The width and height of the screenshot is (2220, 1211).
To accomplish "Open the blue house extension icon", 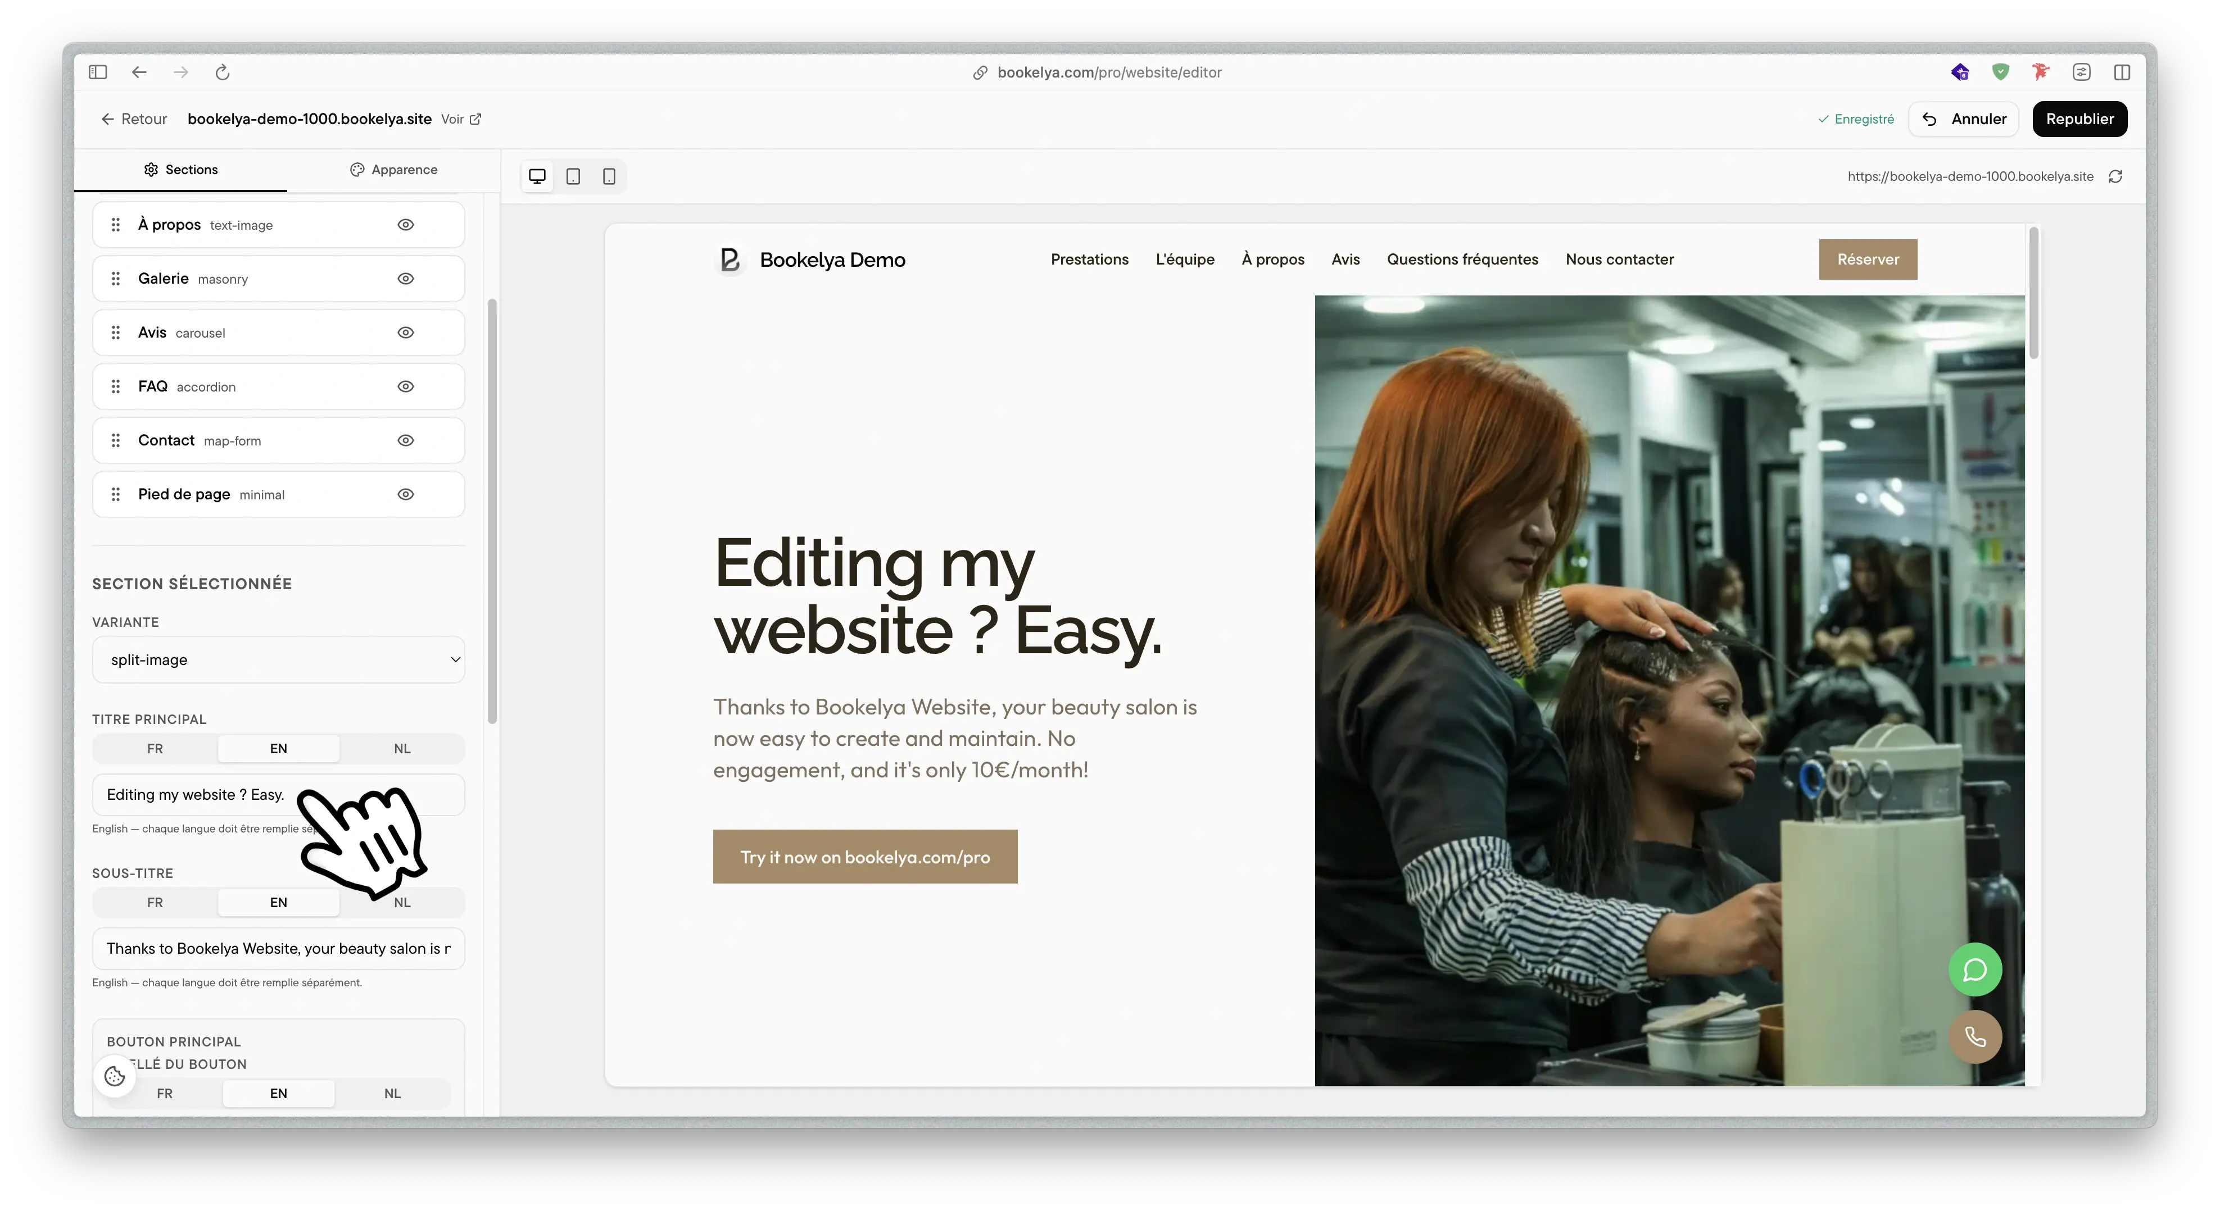I will coord(1960,72).
